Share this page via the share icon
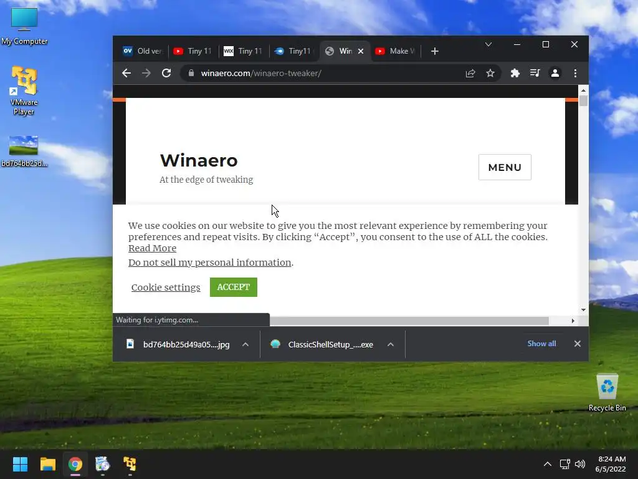 [x=470, y=74]
